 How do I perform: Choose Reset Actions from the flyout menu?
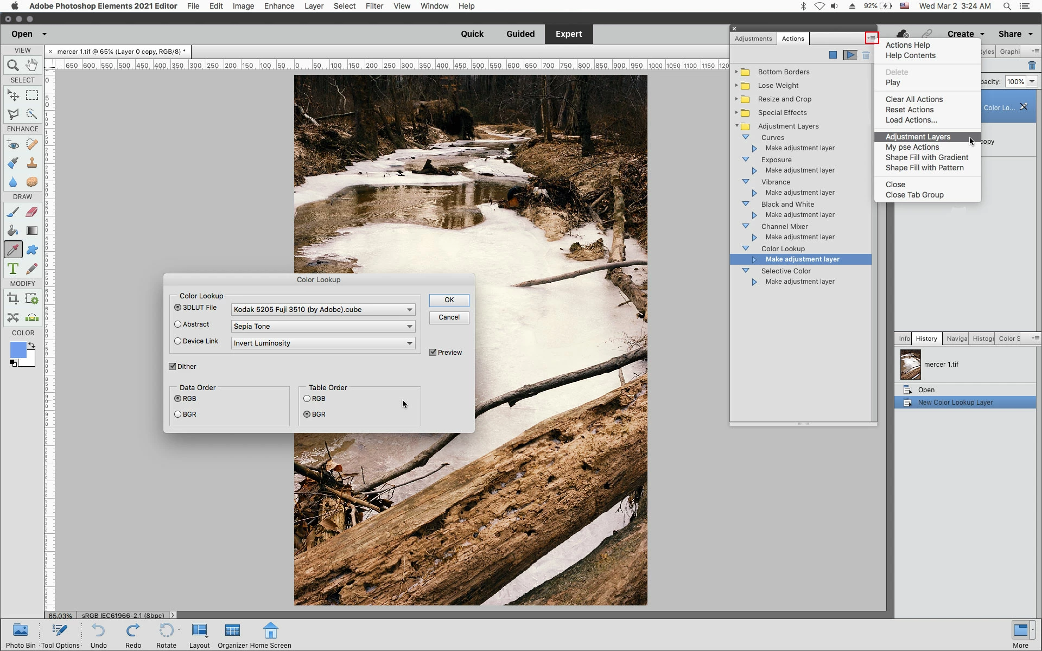(910, 110)
